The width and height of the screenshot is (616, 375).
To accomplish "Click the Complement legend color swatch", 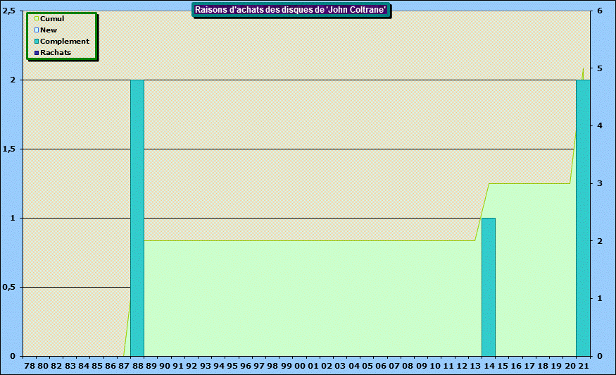I will coord(37,41).
